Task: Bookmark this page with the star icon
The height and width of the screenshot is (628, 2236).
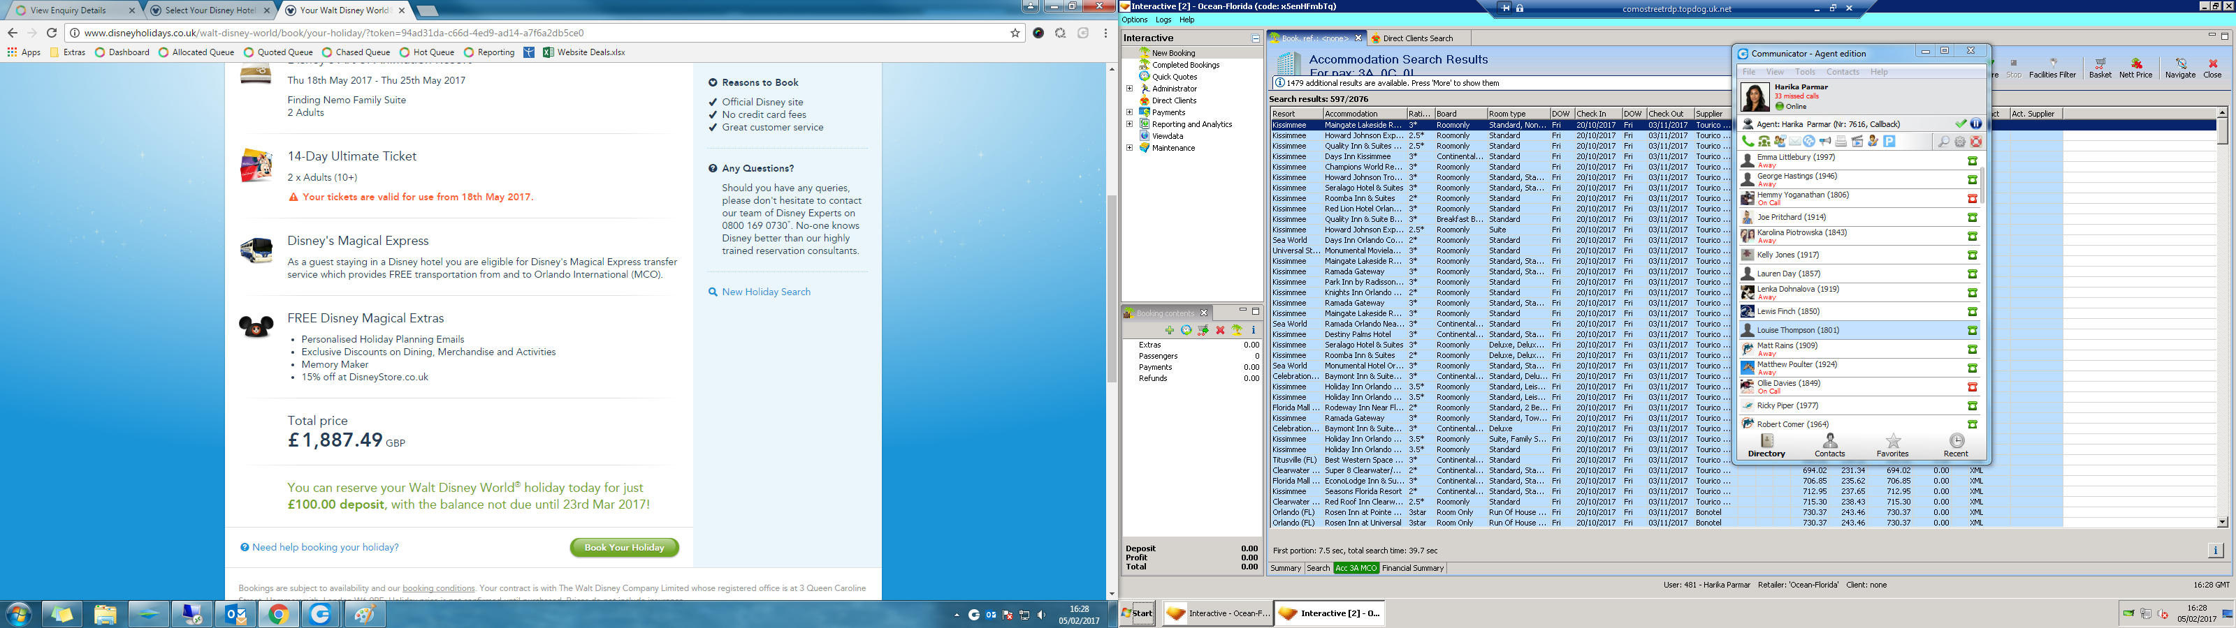Action: click(1015, 33)
